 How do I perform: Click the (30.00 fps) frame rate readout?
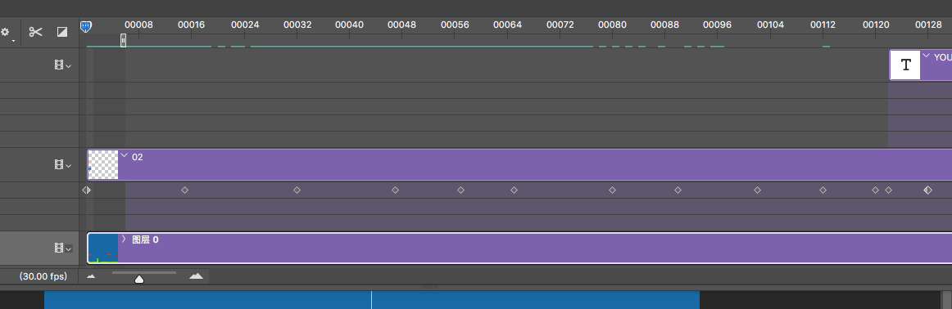(43, 276)
